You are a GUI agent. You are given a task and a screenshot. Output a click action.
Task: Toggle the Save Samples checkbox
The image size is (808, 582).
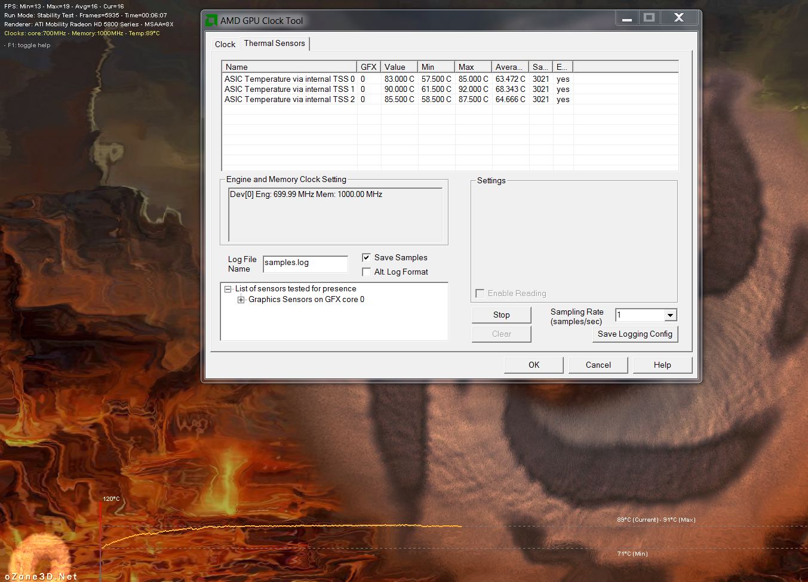click(x=366, y=257)
